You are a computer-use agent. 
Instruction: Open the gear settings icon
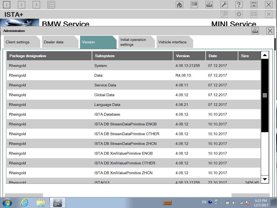click(x=239, y=14)
